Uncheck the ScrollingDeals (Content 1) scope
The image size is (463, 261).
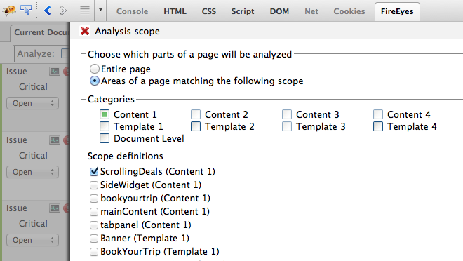[94, 171]
